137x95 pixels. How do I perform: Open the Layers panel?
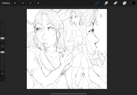pos(125,3)
